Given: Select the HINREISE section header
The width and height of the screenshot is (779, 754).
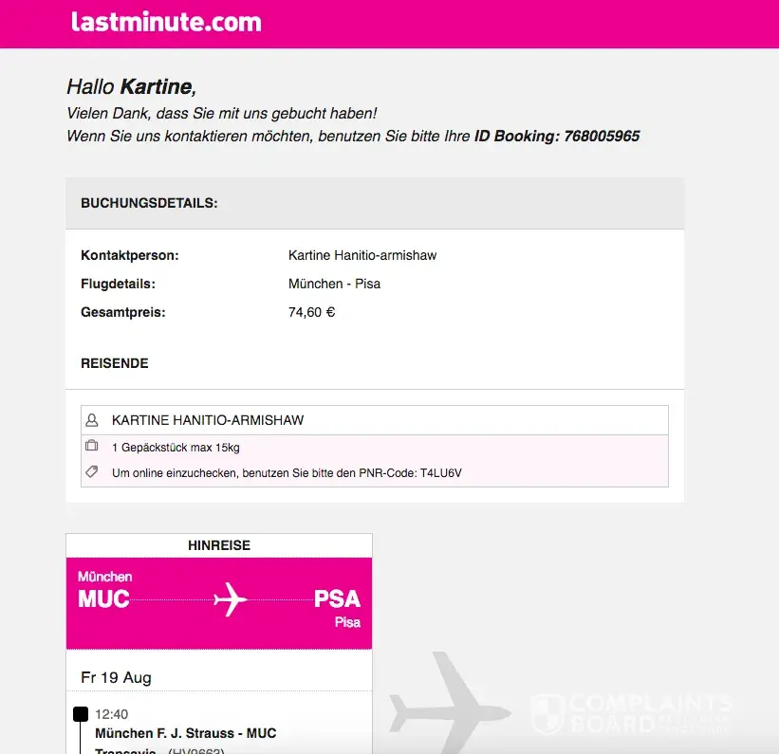Looking at the screenshot, I should tap(219, 545).
